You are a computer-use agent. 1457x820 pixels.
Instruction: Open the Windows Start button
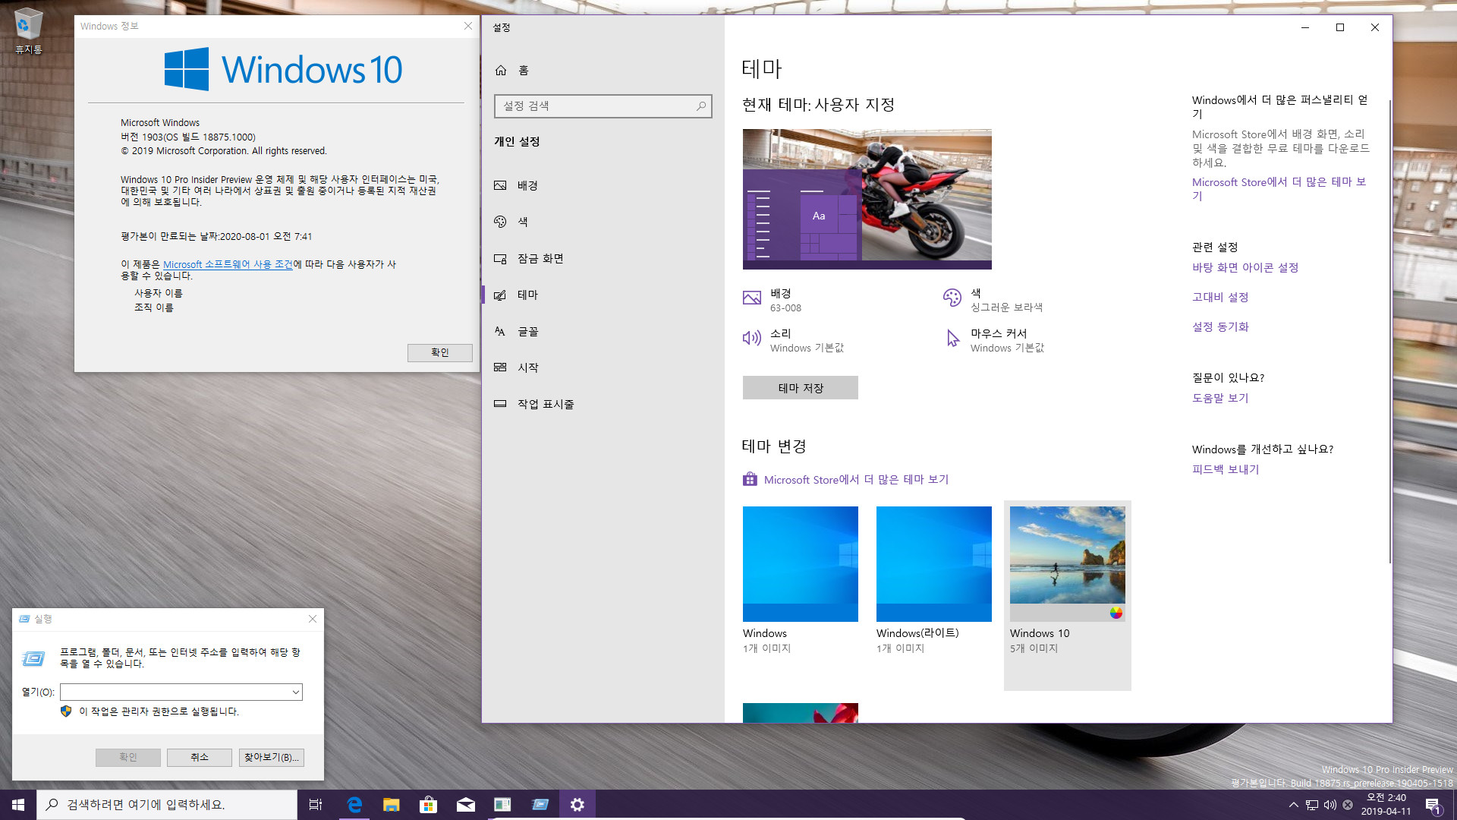coord(18,805)
